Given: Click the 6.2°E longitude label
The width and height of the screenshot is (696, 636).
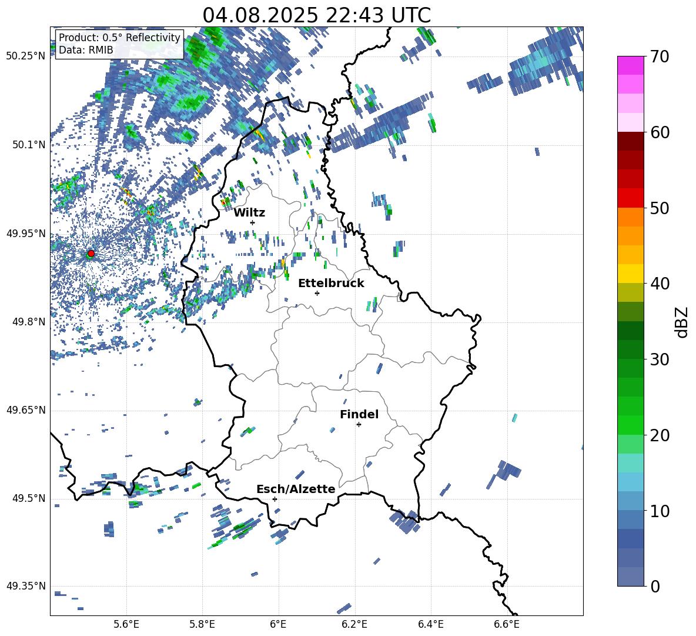Looking at the screenshot, I should coord(354,624).
